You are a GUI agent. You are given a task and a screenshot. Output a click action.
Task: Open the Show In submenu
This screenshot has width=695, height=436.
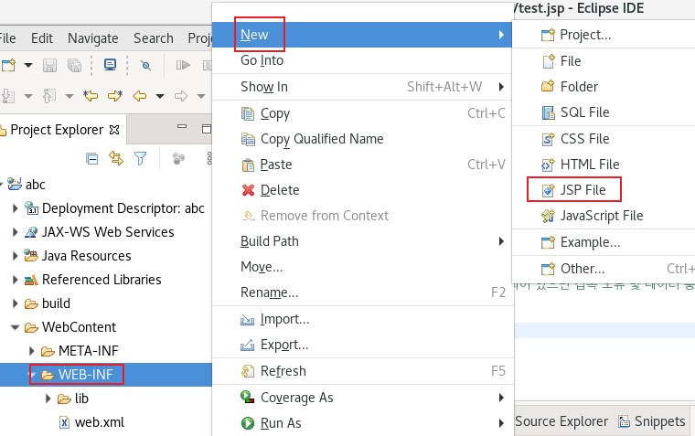click(x=362, y=87)
